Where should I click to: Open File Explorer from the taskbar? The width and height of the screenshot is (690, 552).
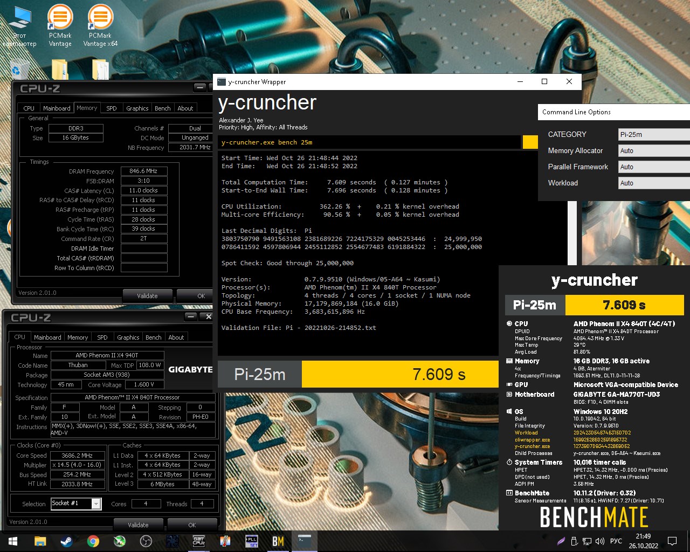[x=40, y=541]
